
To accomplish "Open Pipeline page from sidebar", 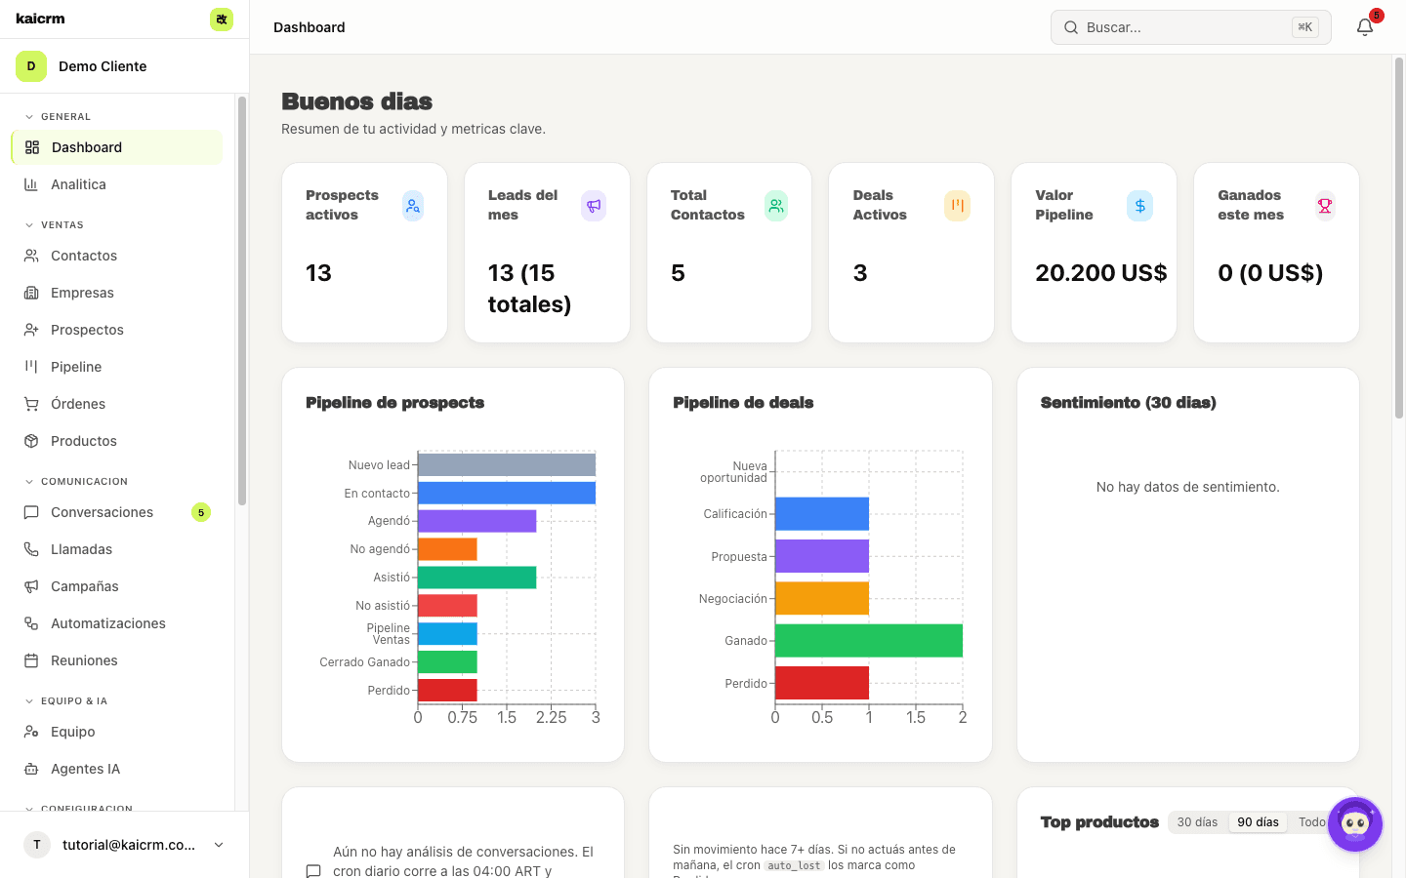I will click(117, 367).
